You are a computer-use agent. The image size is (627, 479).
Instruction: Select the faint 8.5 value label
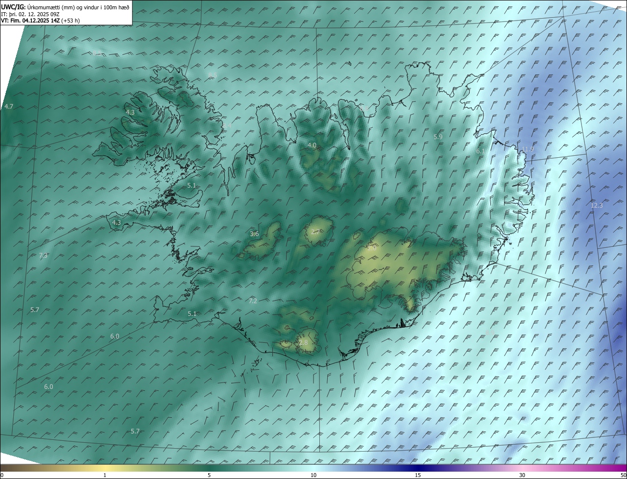click(x=213, y=75)
